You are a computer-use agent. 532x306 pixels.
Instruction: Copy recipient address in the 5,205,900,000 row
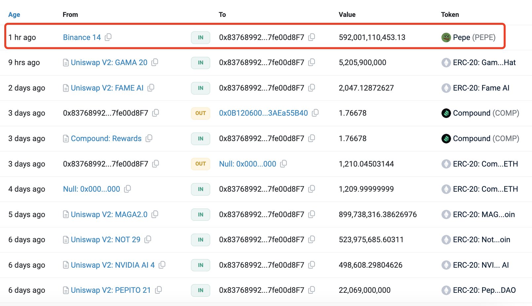pyautogui.click(x=312, y=62)
